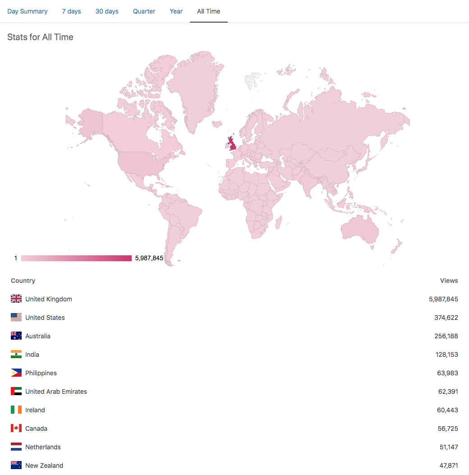Select the 30 days tab
The height and width of the screenshot is (475, 469).
(107, 11)
